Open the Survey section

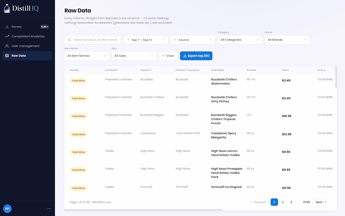pos(27,27)
